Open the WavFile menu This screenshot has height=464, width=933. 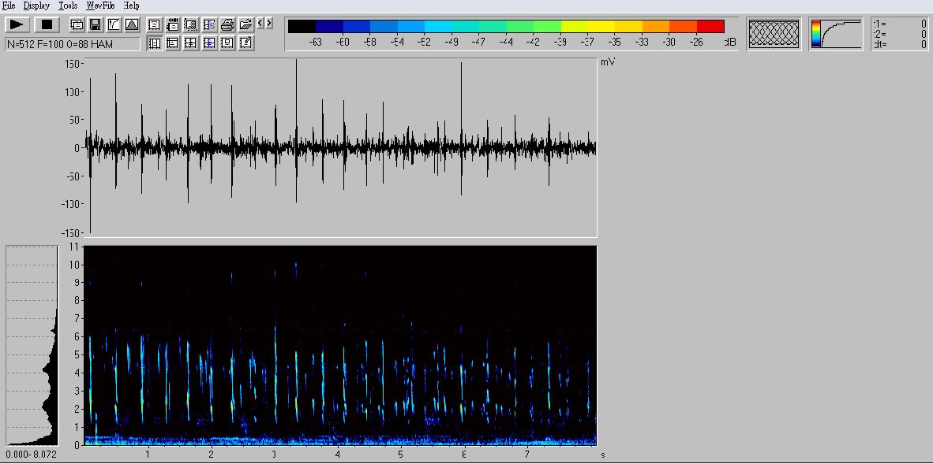tap(100, 6)
